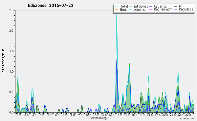Image resolution: width=197 pixels, height=121 pixels.
Task: Click the wikiscan.org caption text
Action: (x=98, y=118)
